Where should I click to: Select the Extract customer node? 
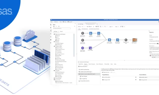[99, 33]
